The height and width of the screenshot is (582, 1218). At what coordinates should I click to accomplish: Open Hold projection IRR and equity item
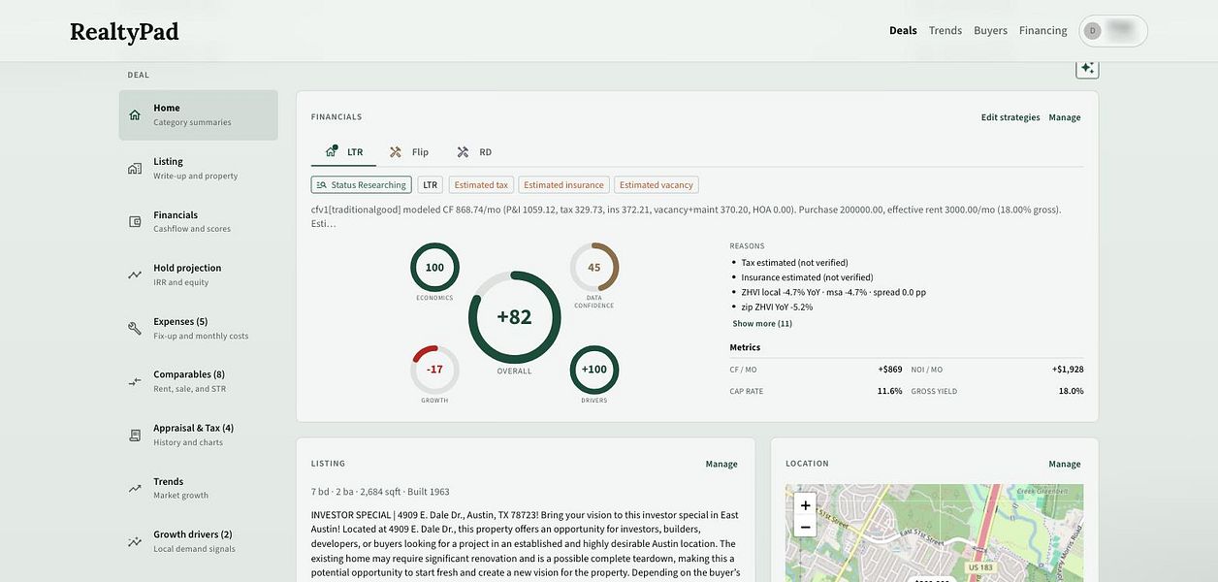pyautogui.click(x=199, y=275)
